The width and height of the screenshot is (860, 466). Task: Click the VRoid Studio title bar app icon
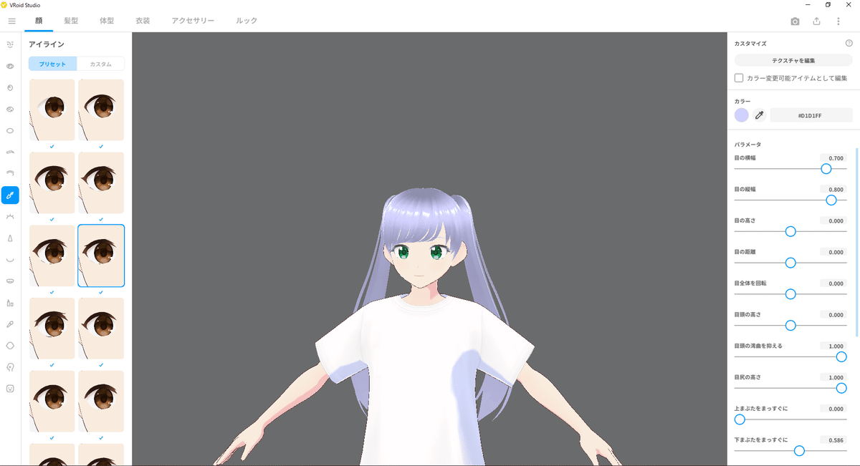click(x=4, y=4)
